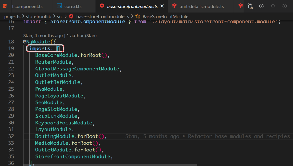Click the BaseStorefrontModule breadcrumb symbol
The height and width of the screenshot is (166, 293).
165,16
